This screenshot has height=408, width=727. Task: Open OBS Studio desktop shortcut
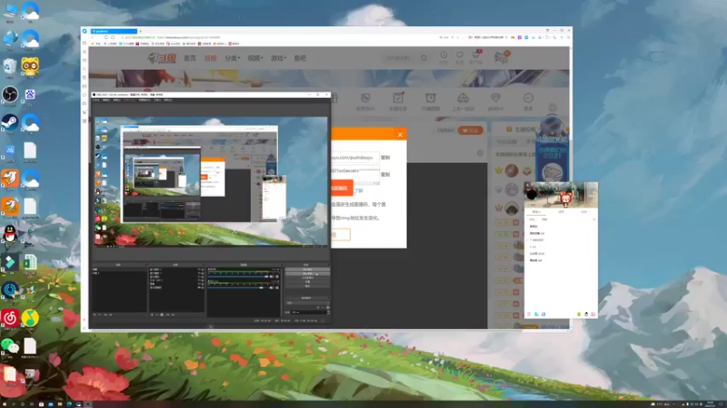tap(10, 95)
